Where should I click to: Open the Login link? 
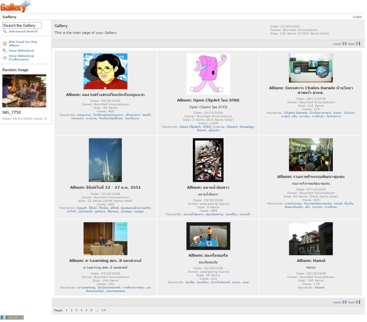point(357,17)
